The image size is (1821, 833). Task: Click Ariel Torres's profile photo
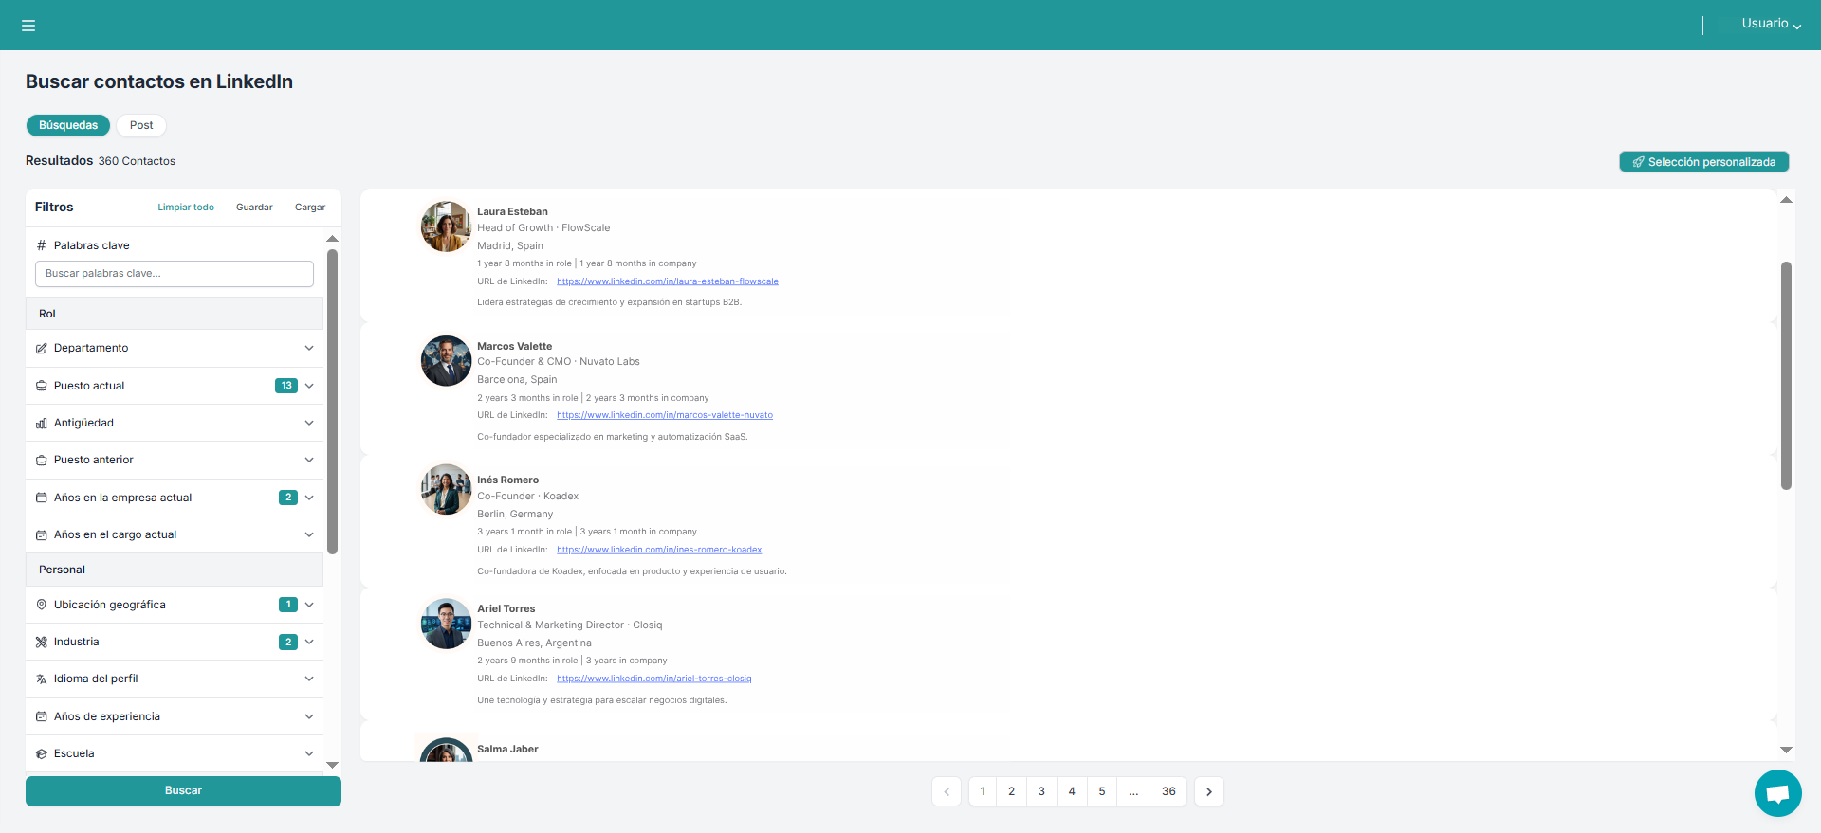tap(446, 624)
